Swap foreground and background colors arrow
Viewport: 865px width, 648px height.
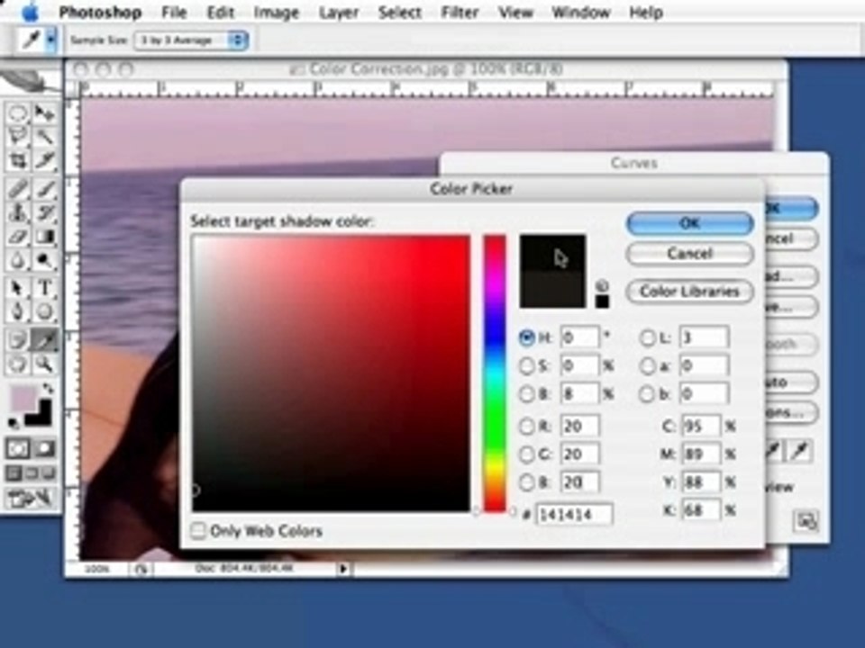coord(48,389)
